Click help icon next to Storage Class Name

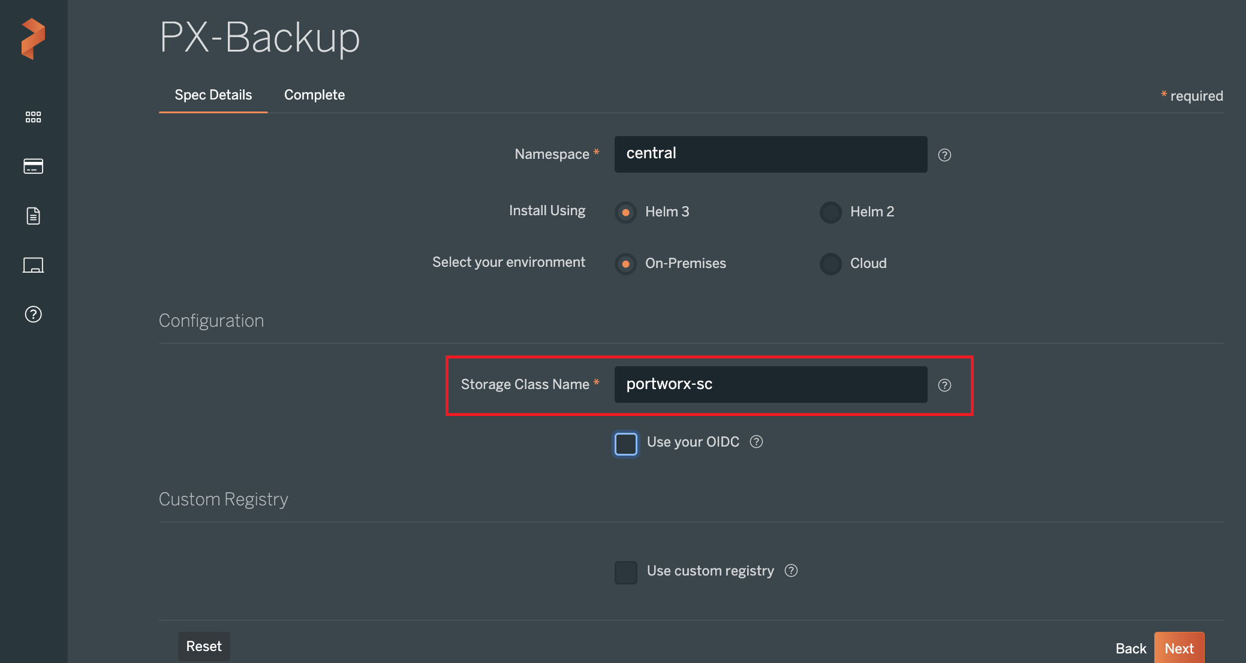944,385
